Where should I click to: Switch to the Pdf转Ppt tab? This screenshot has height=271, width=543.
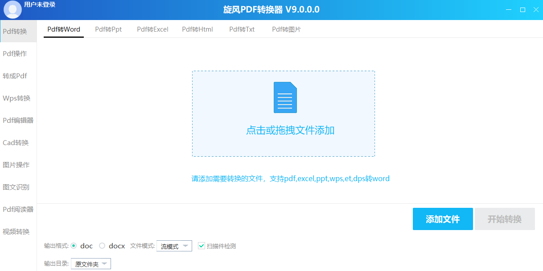pyautogui.click(x=108, y=29)
